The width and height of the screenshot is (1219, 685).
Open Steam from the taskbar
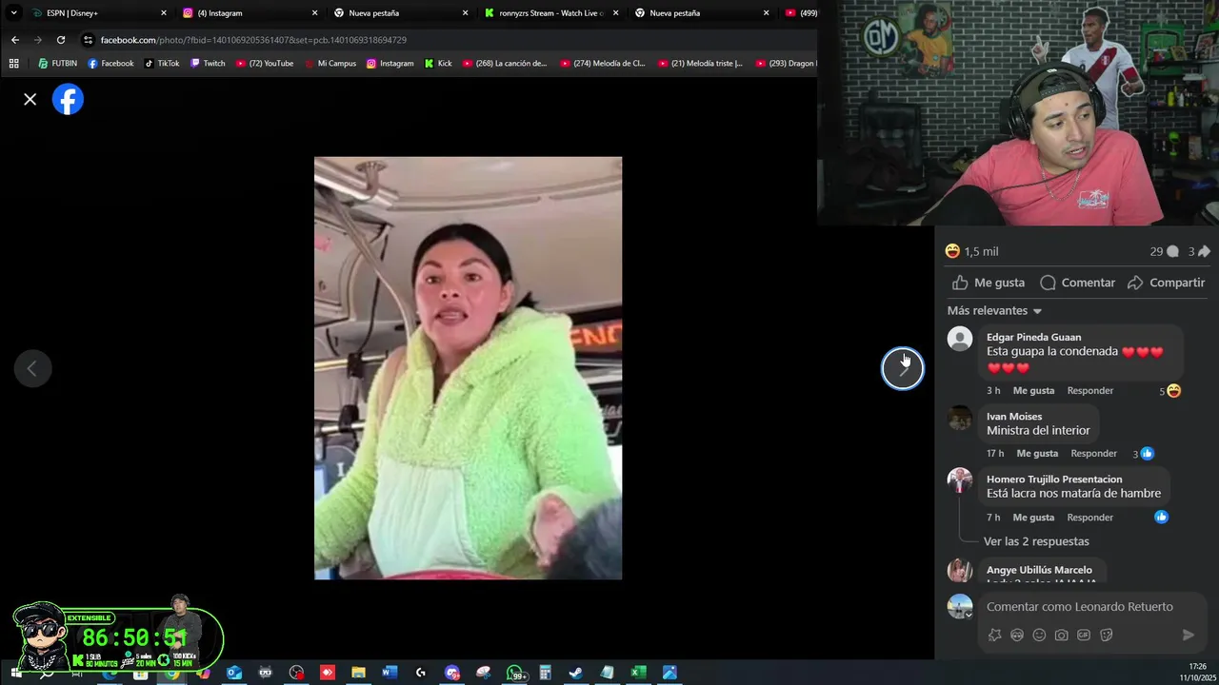click(x=576, y=673)
